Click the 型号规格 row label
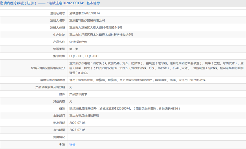This screenshot has height=149, width=246. (x=59, y=56)
